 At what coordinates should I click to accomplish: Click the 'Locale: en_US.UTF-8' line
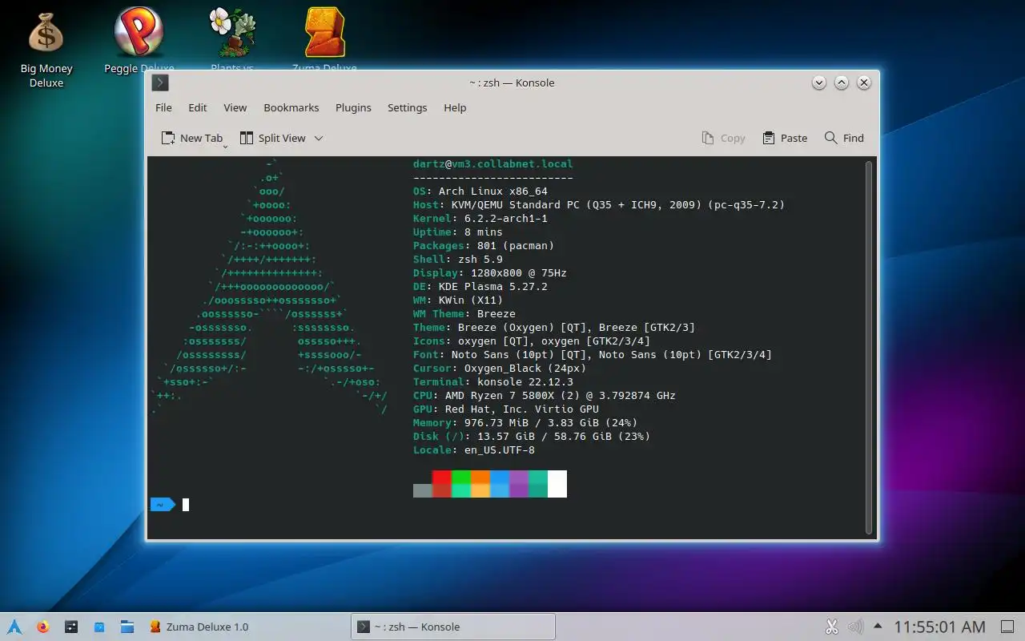[474, 450]
